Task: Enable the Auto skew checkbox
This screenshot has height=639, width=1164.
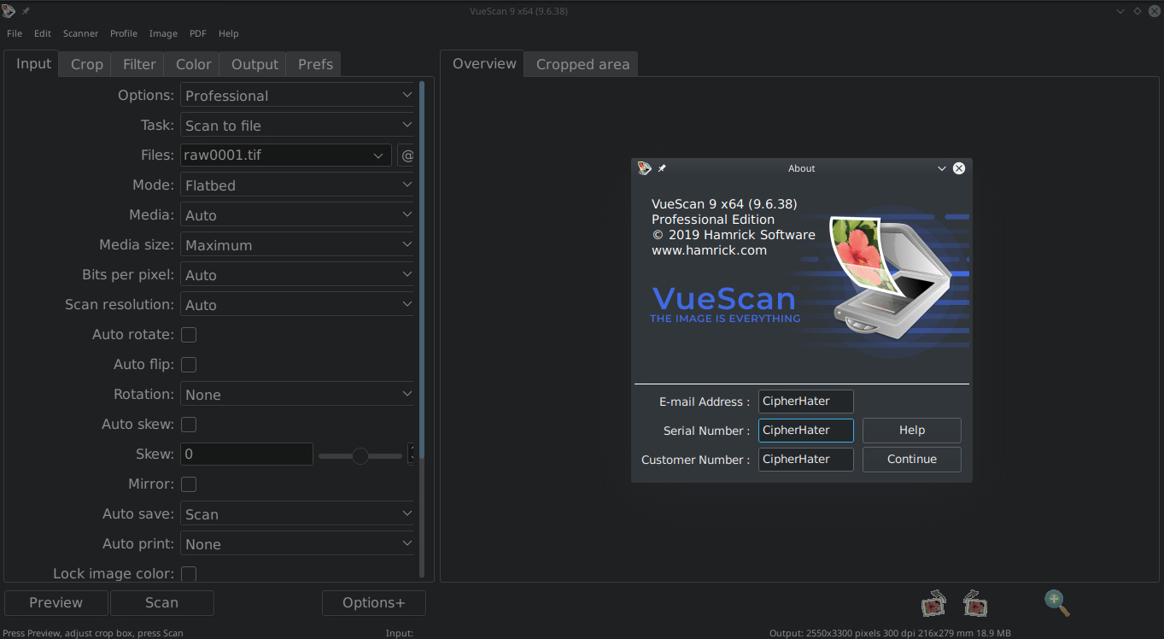Action: tap(189, 425)
